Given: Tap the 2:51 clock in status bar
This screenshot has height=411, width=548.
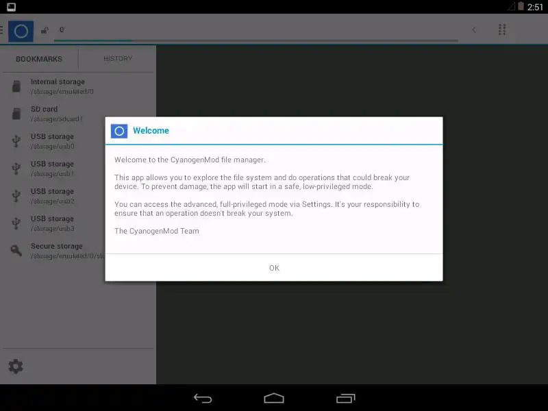Looking at the screenshot, I should pyautogui.click(x=535, y=7).
